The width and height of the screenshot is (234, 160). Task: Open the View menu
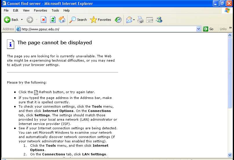26,10
